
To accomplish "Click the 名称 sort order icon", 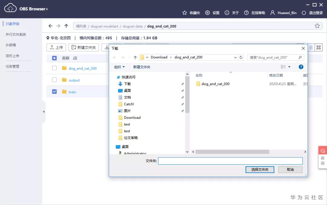I will pyautogui.click(x=75, y=58).
